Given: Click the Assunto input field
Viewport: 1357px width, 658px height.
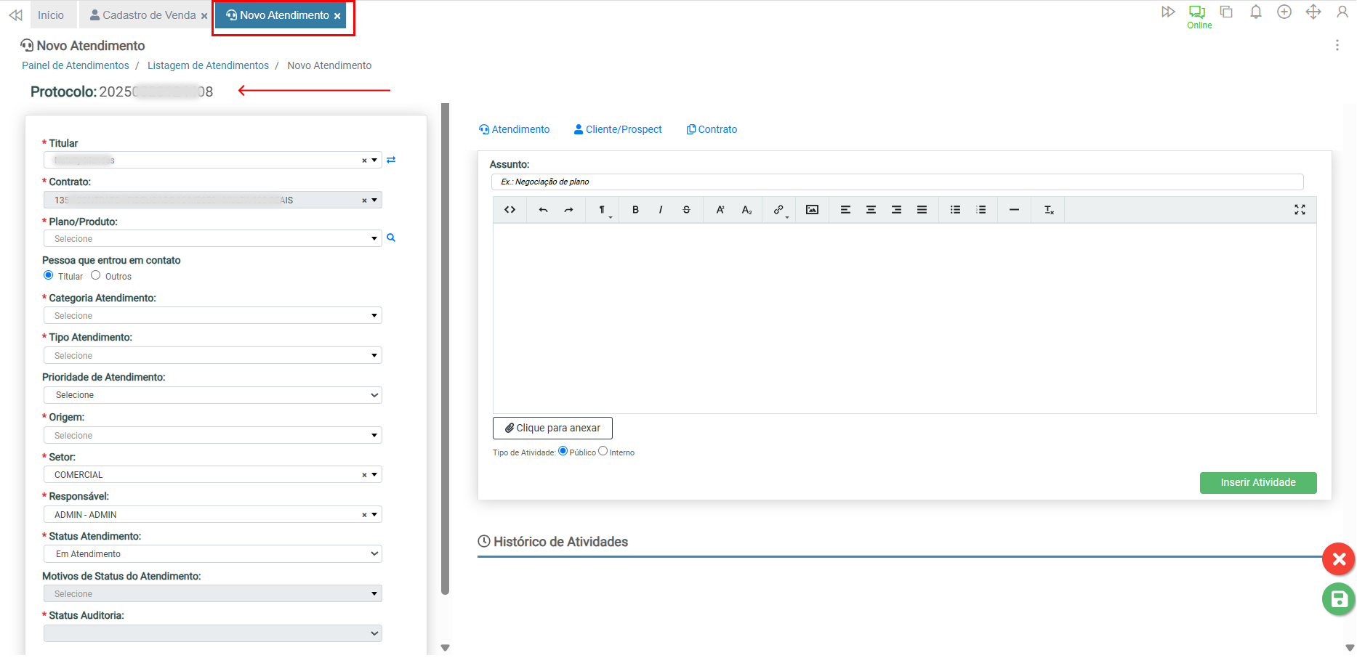Looking at the screenshot, I should [x=897, y=182].
